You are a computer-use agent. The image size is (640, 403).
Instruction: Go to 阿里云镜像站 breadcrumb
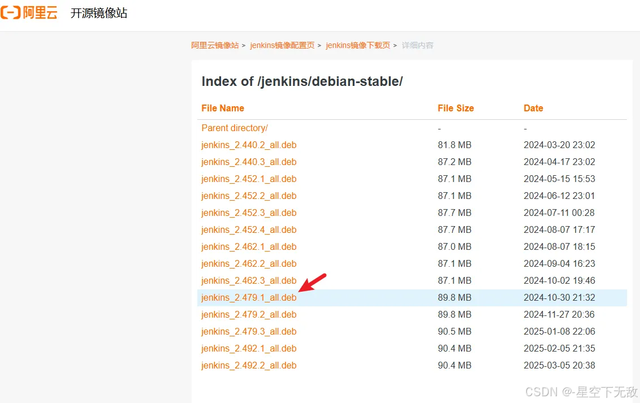click(215, 45)
